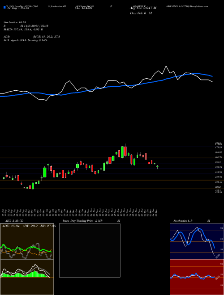Image resolution: width=224 pixels, height=295 pixels.
Task: Click the tallest green candlestick at the price peak
Action: 122,152
